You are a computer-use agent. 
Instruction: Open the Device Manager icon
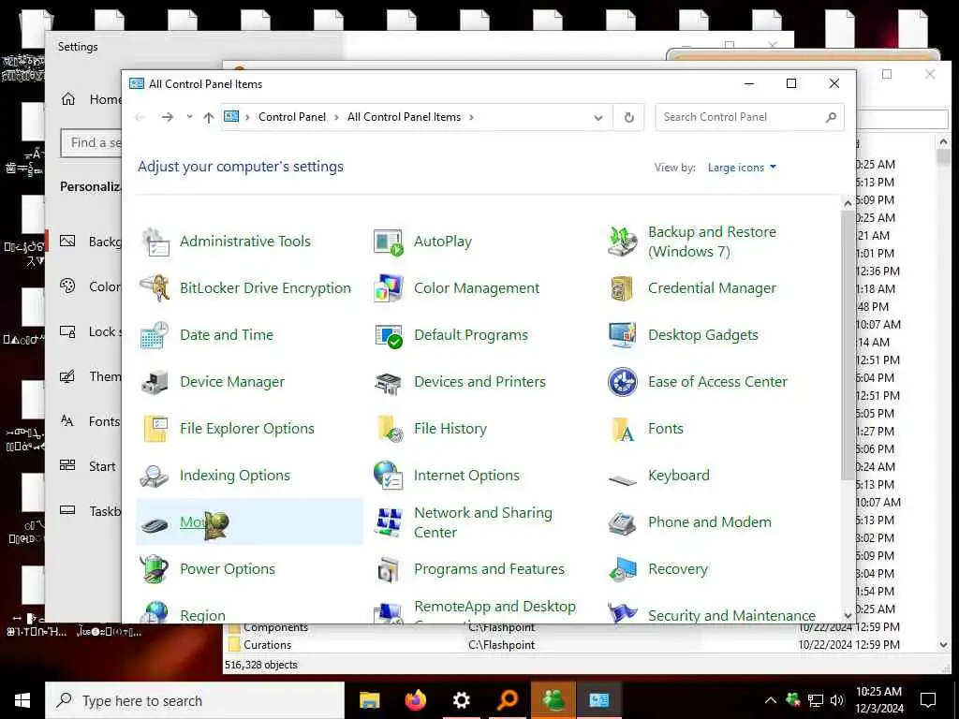(155, 382)
